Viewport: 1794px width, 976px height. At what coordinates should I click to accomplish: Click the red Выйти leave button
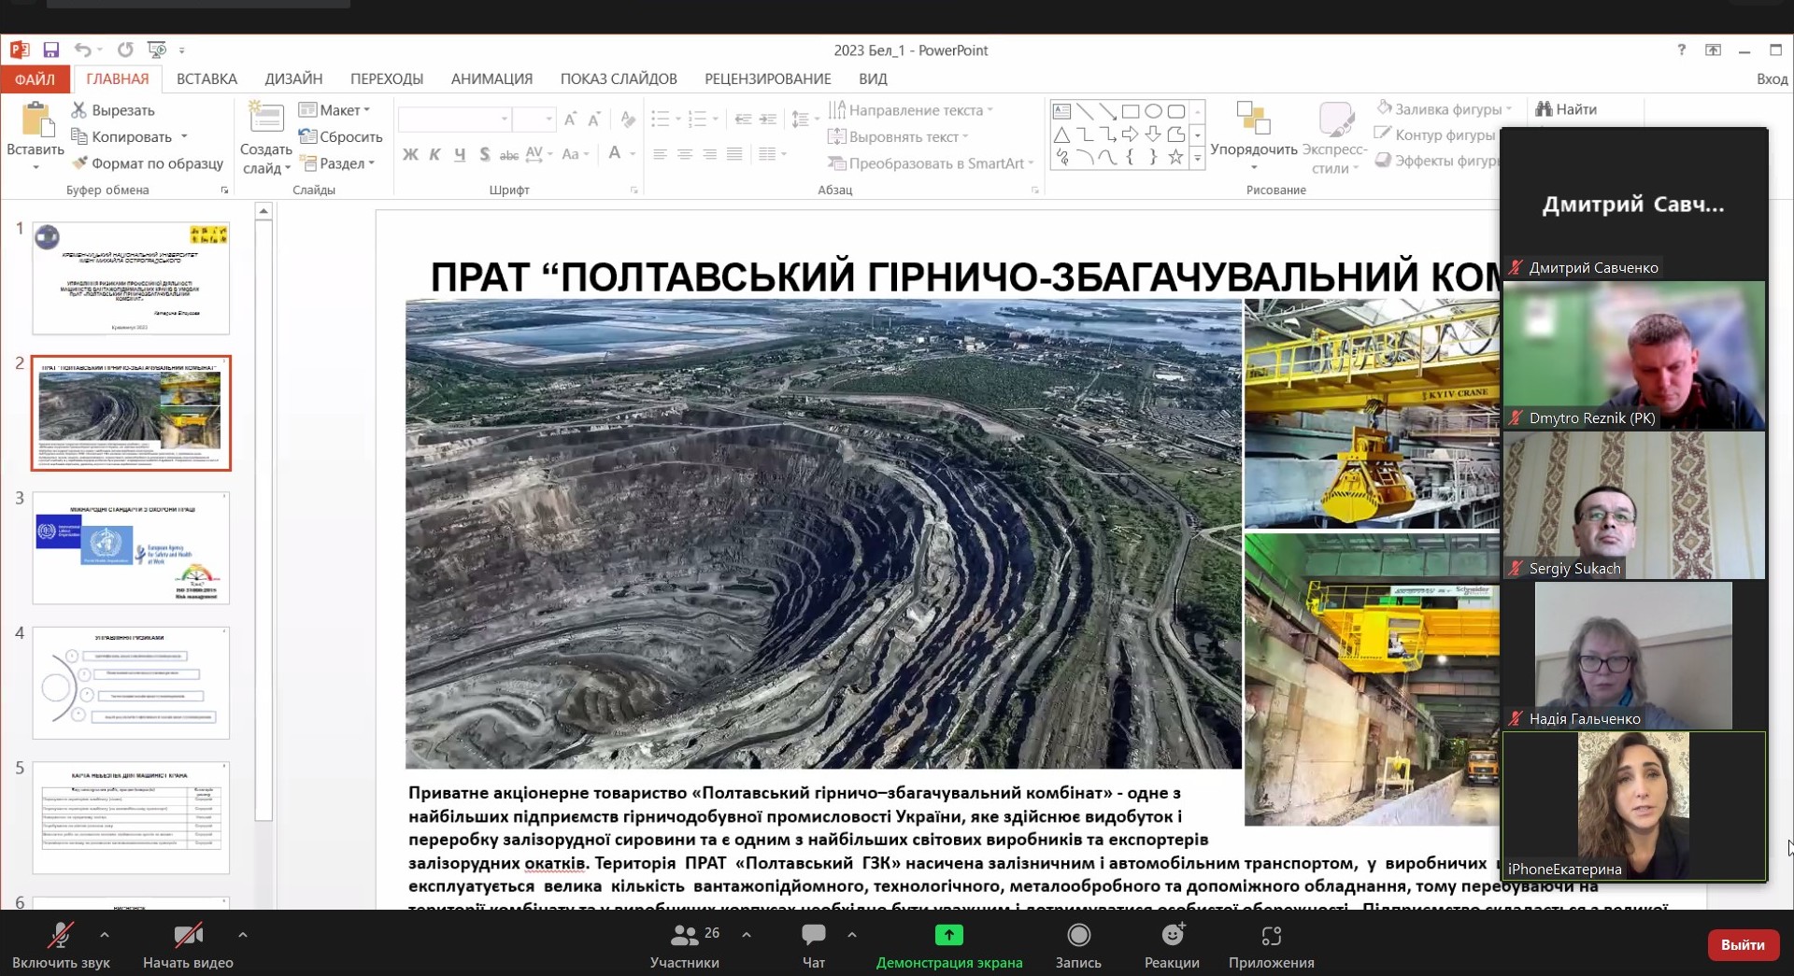click(x=1743, y=944)
